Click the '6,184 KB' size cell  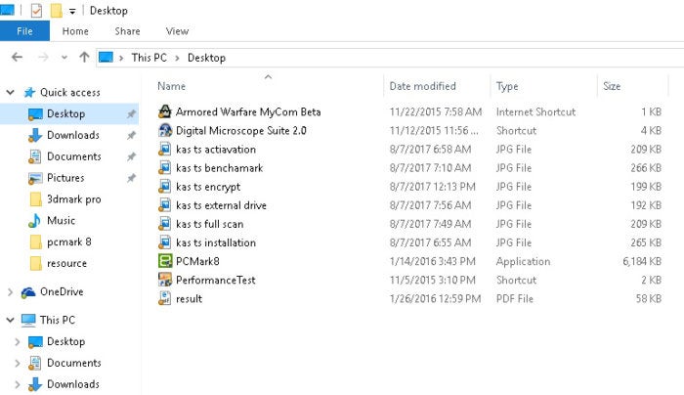pos(642,261)
